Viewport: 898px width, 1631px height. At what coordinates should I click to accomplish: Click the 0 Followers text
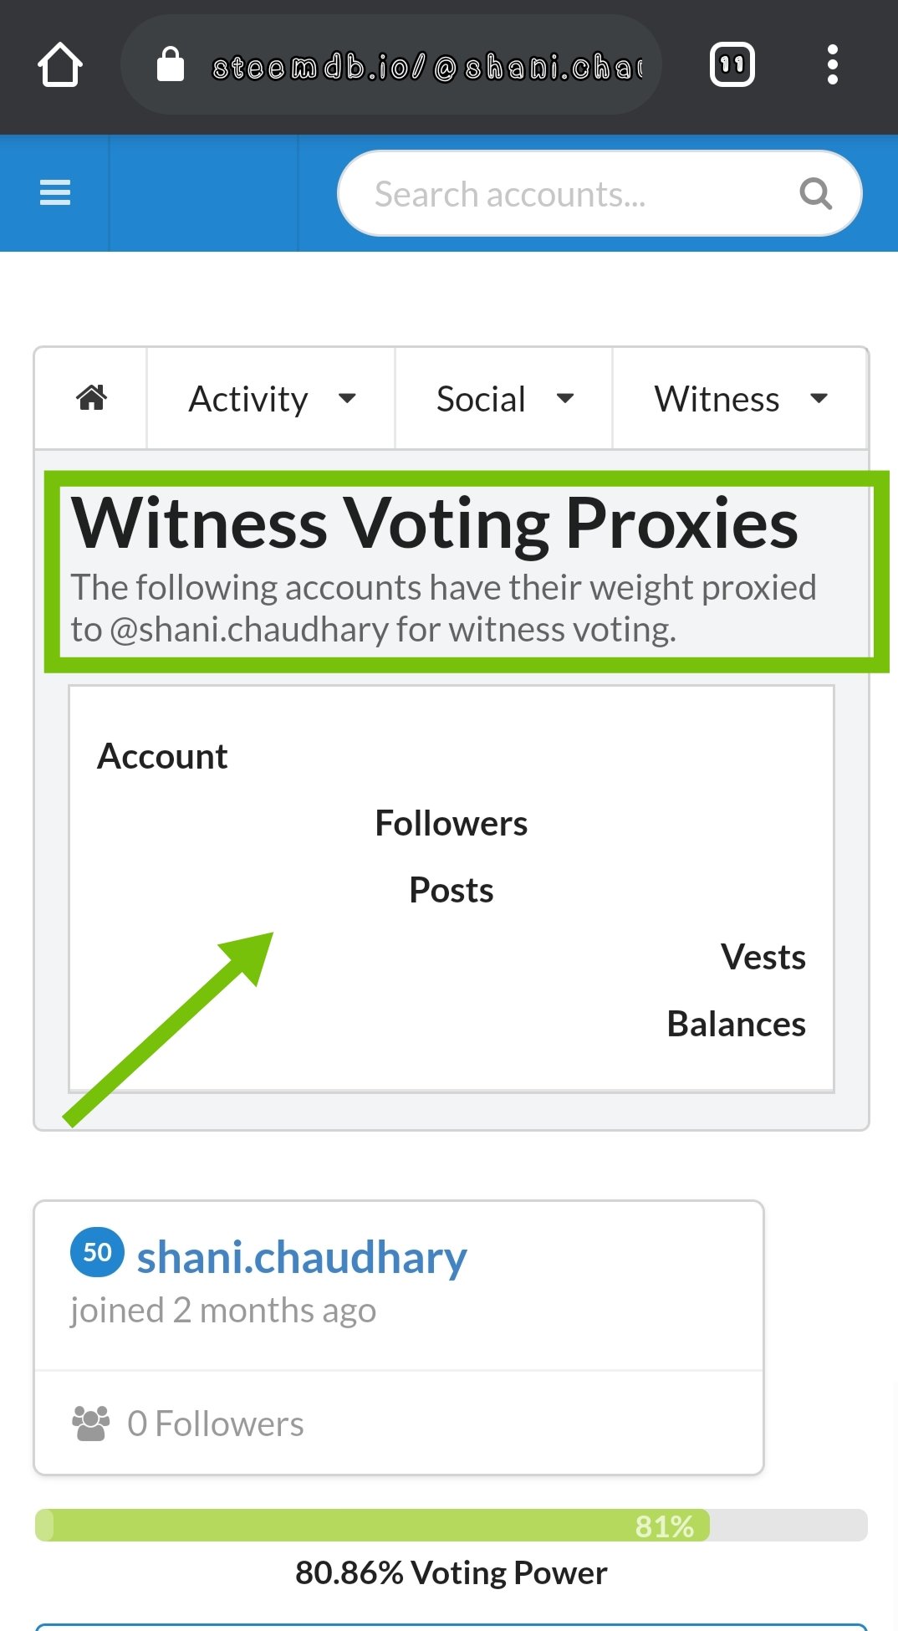pos(216,1424)
